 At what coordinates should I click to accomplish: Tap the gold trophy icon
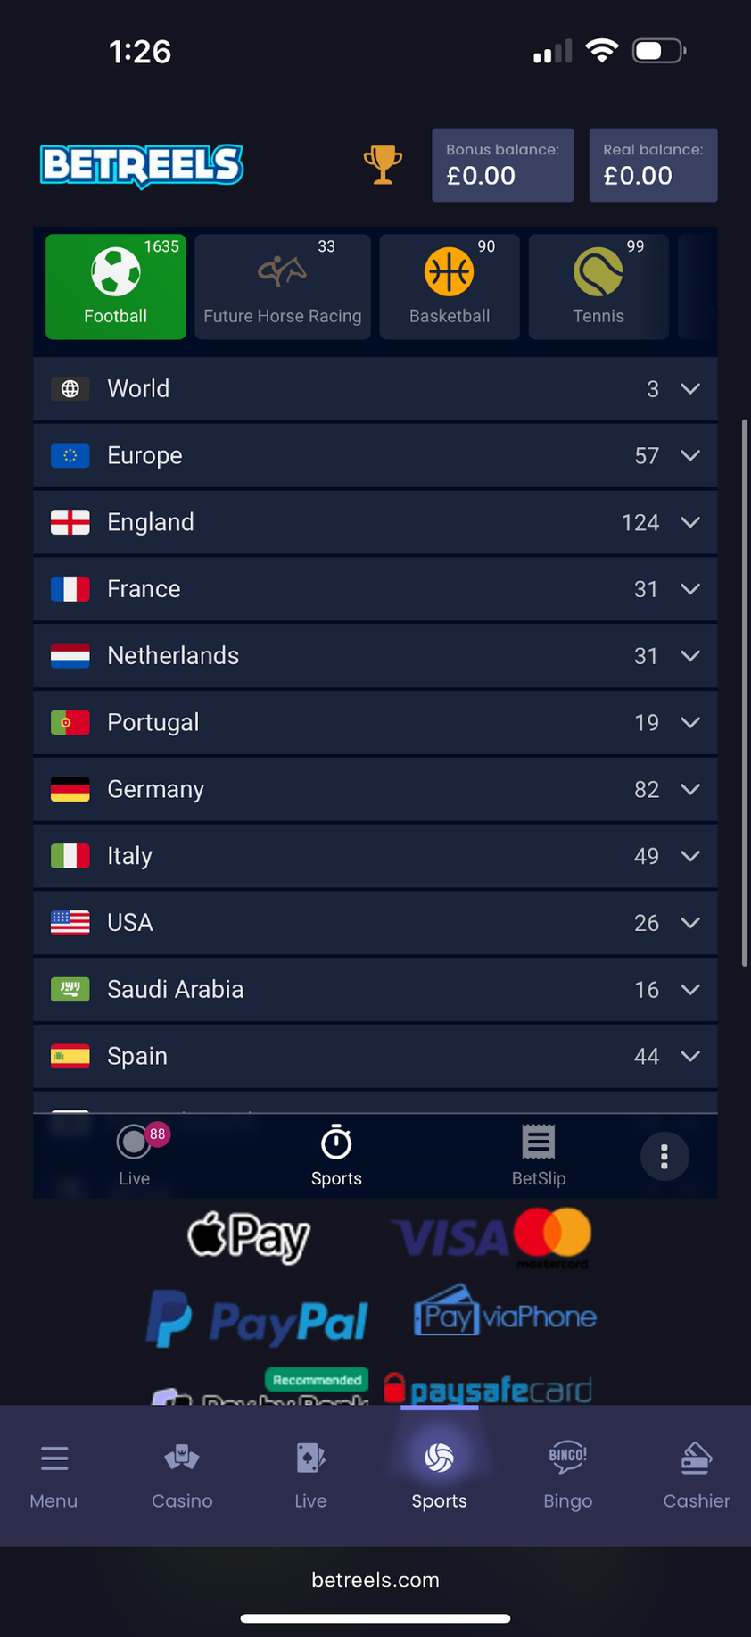point(383,165)
